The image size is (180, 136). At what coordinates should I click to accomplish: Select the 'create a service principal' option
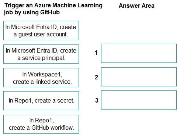coord(41,54)
